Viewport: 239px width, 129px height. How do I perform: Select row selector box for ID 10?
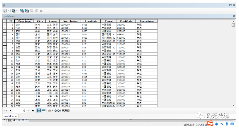click(5, 54)
